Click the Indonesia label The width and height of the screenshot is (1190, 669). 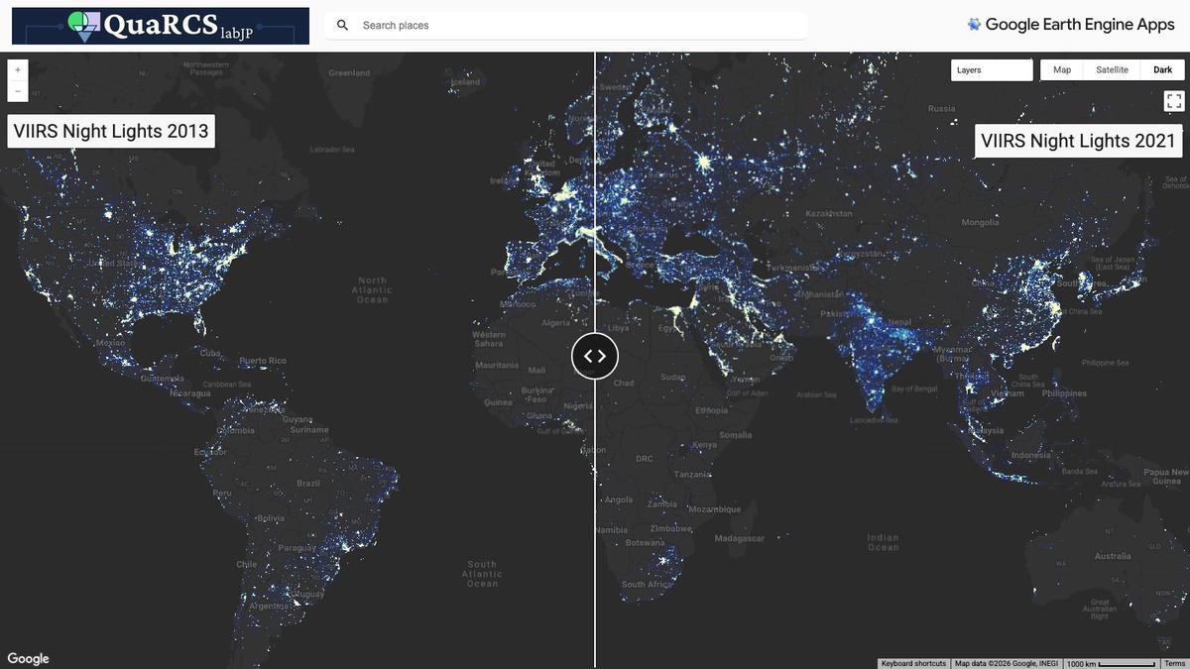coord(1031,455)
